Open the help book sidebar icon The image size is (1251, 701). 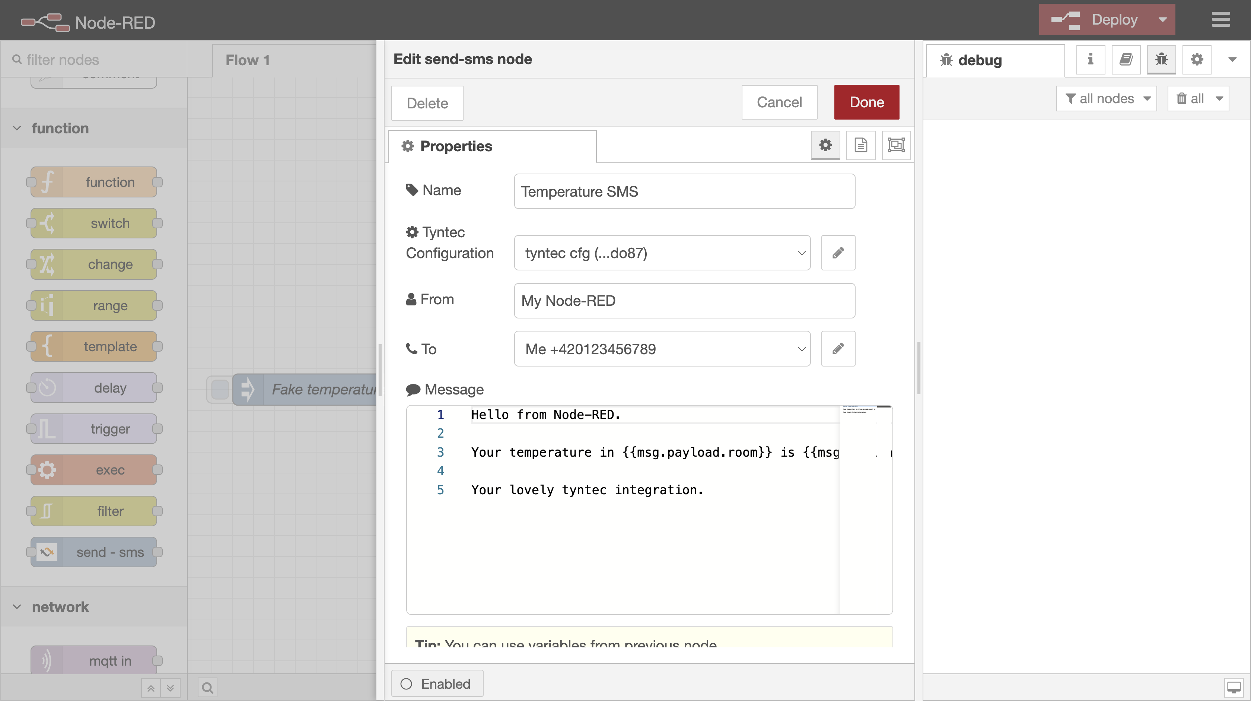click(1126, 60)
